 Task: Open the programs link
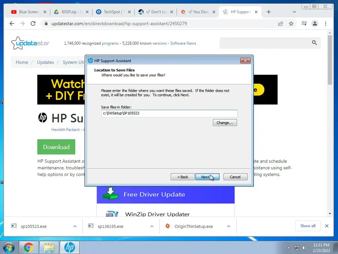(110, 43)
